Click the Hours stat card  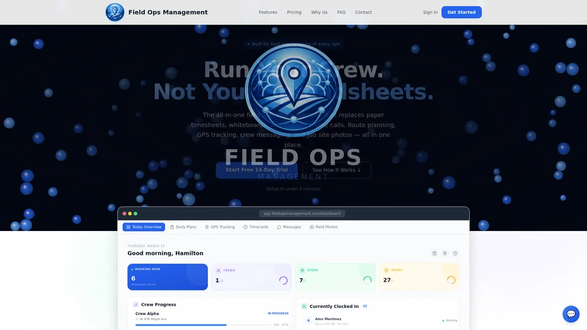point(419,277)
